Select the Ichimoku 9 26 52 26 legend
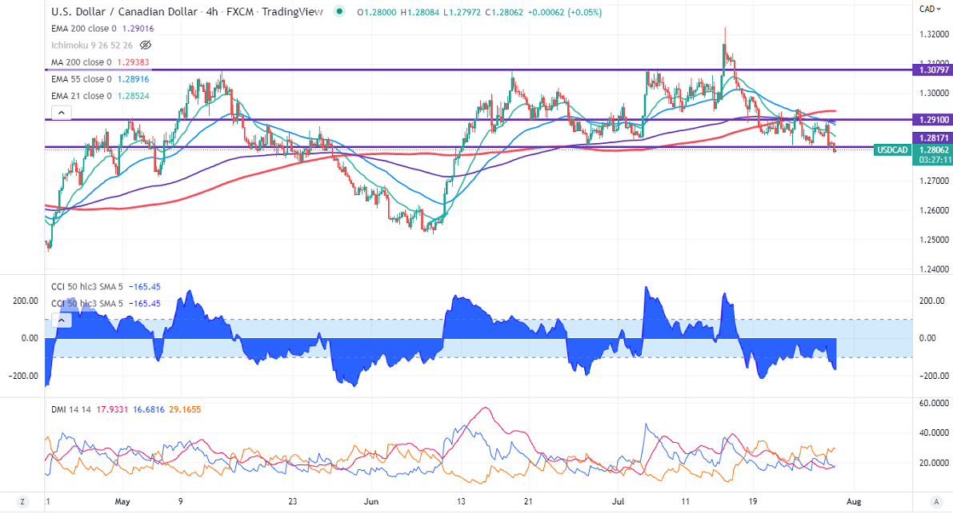 tap(92, 45)
